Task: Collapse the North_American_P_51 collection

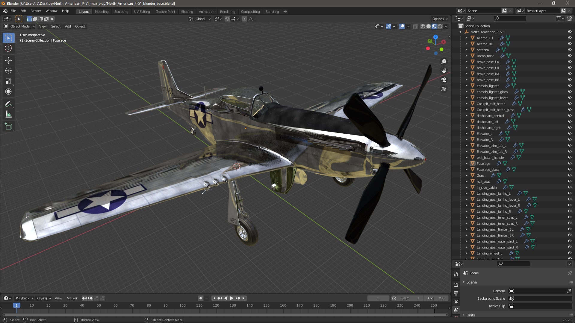Action: tap(461, 32)
